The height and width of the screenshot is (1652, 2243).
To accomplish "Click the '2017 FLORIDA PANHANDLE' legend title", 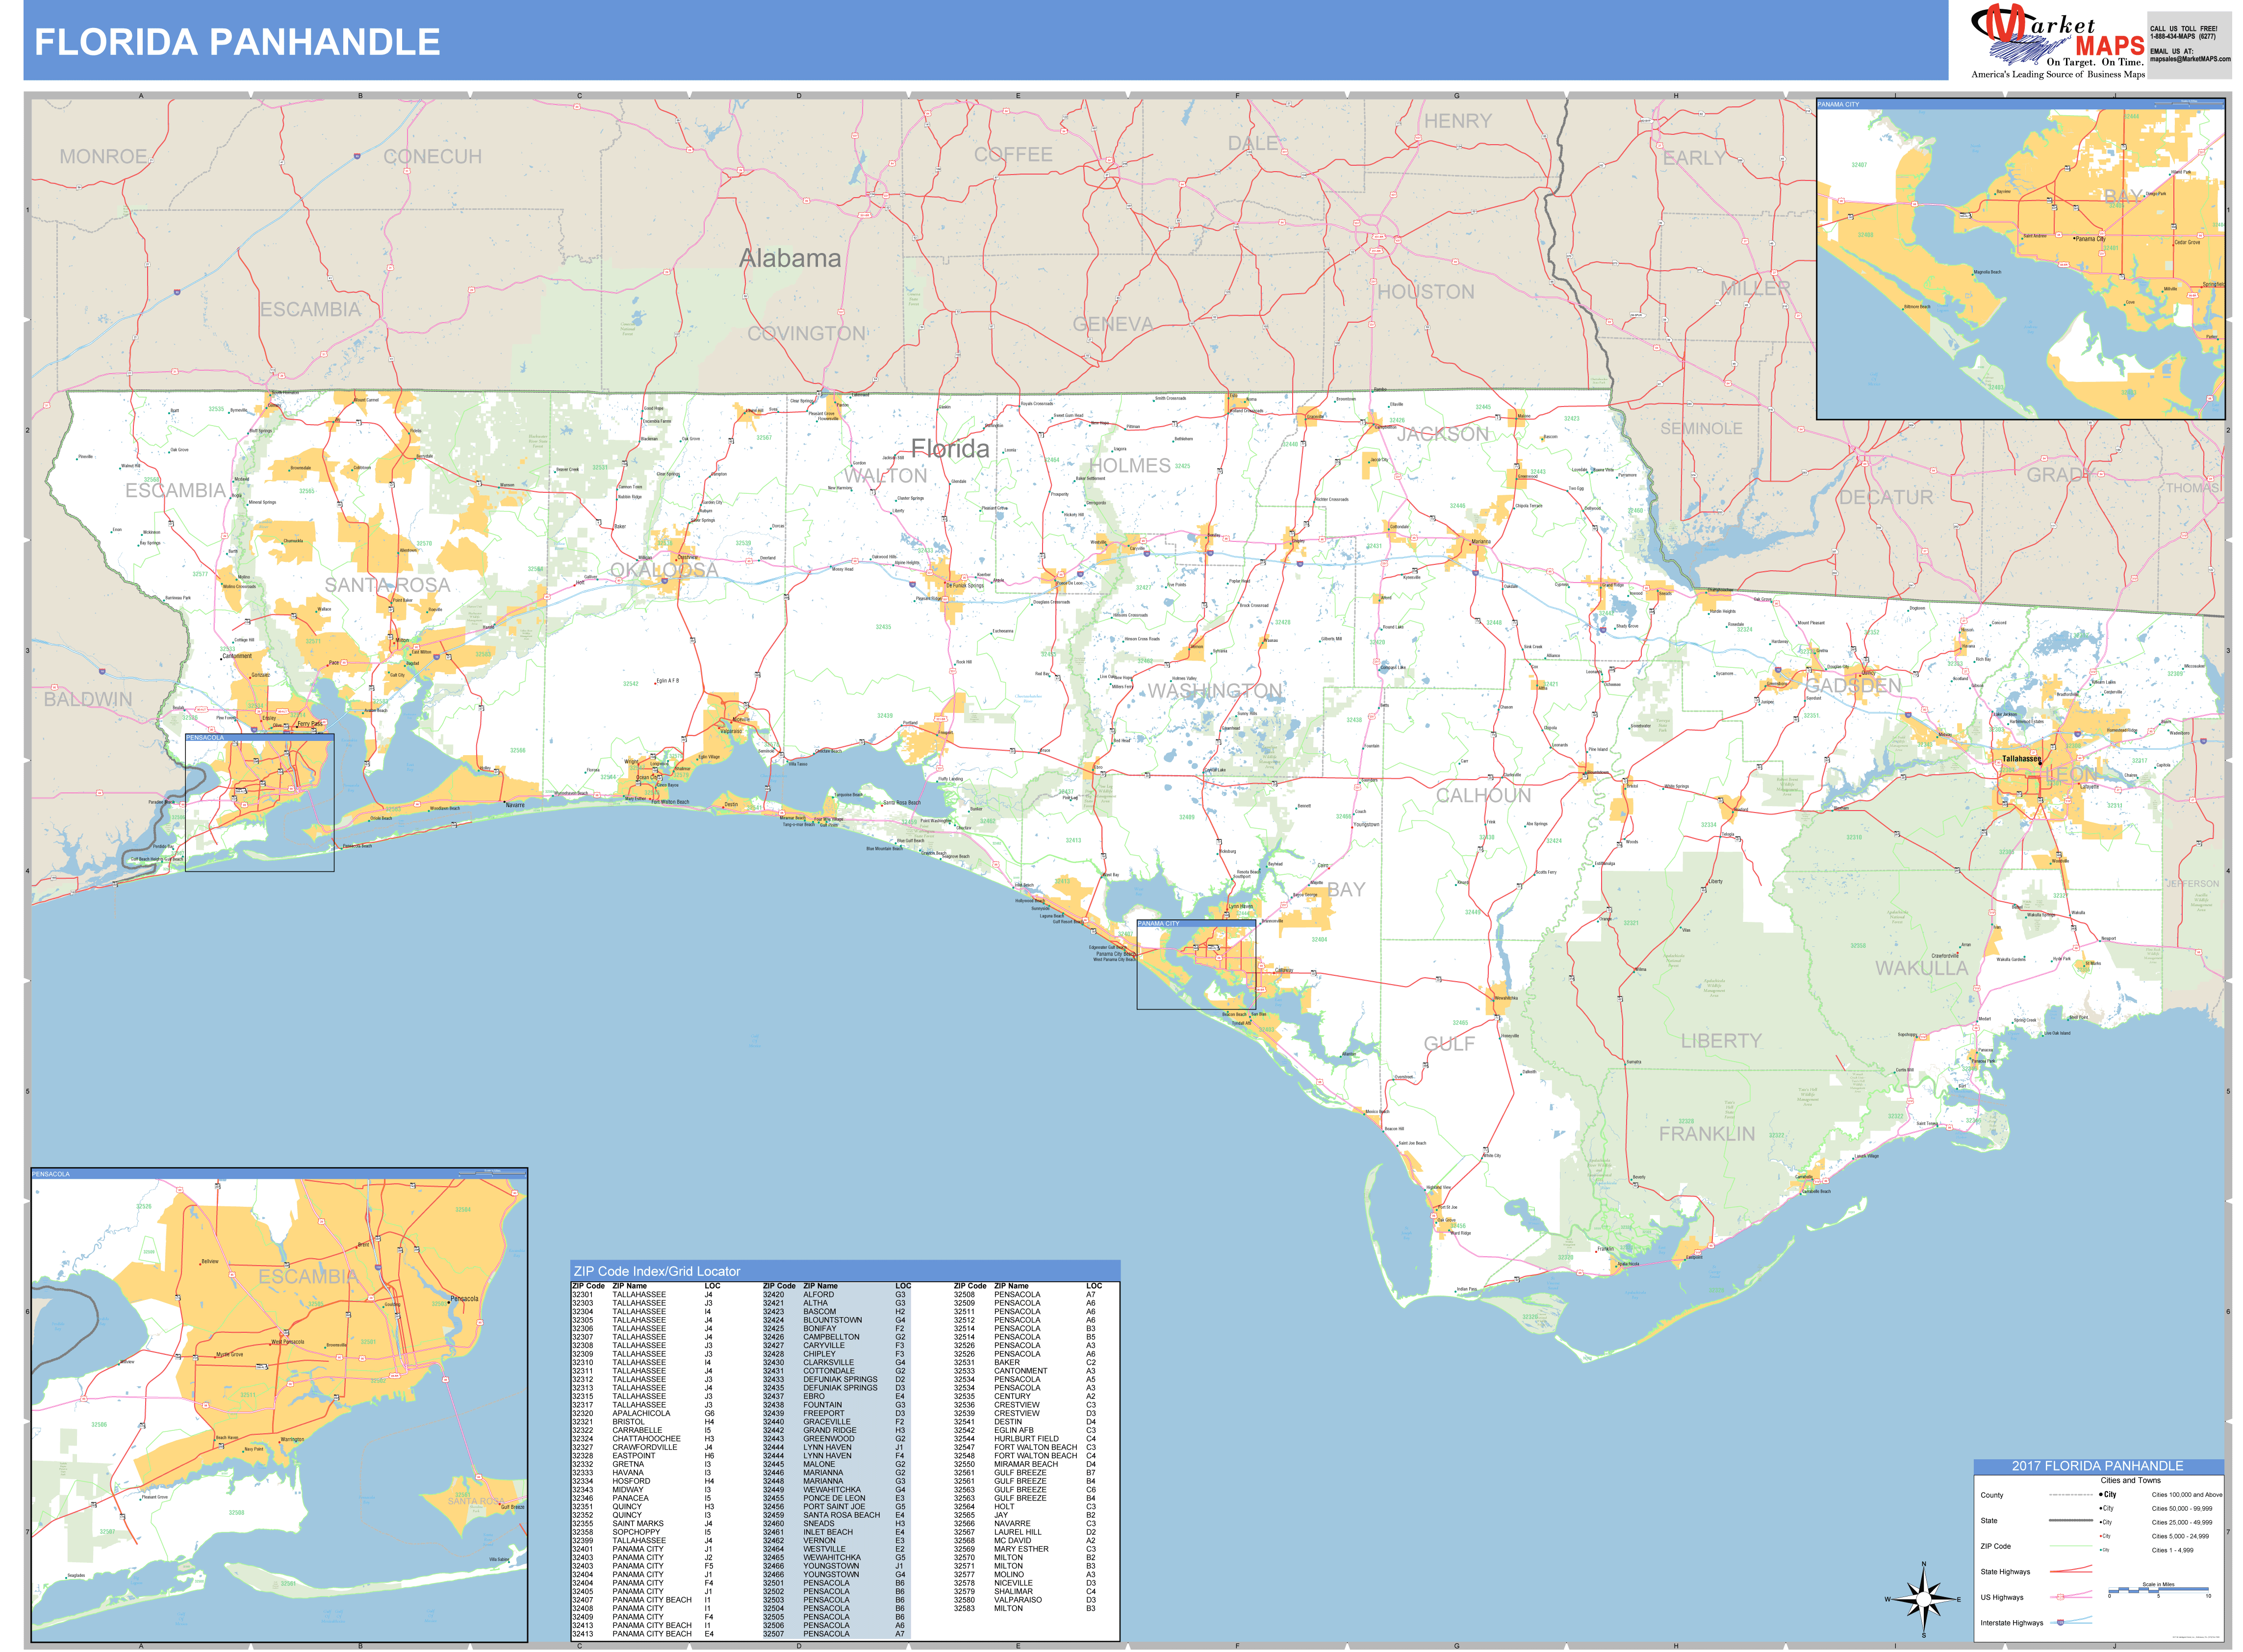I will tap(2097, 1466).
